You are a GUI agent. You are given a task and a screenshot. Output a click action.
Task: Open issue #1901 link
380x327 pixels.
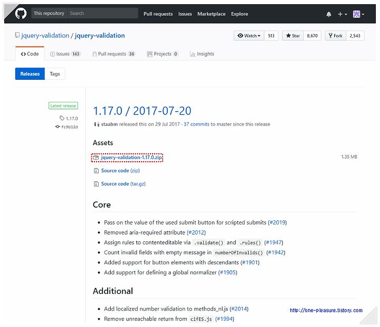coord(250,262)
